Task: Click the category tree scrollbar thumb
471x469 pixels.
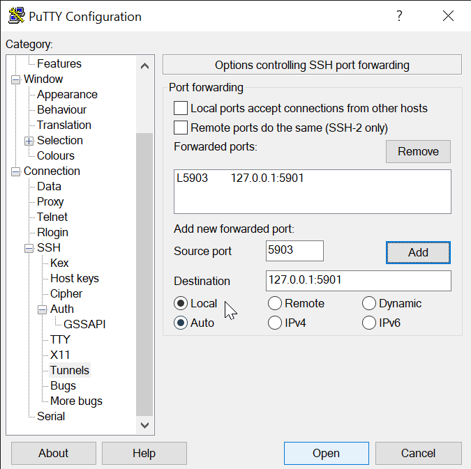Action: (144, 275)
